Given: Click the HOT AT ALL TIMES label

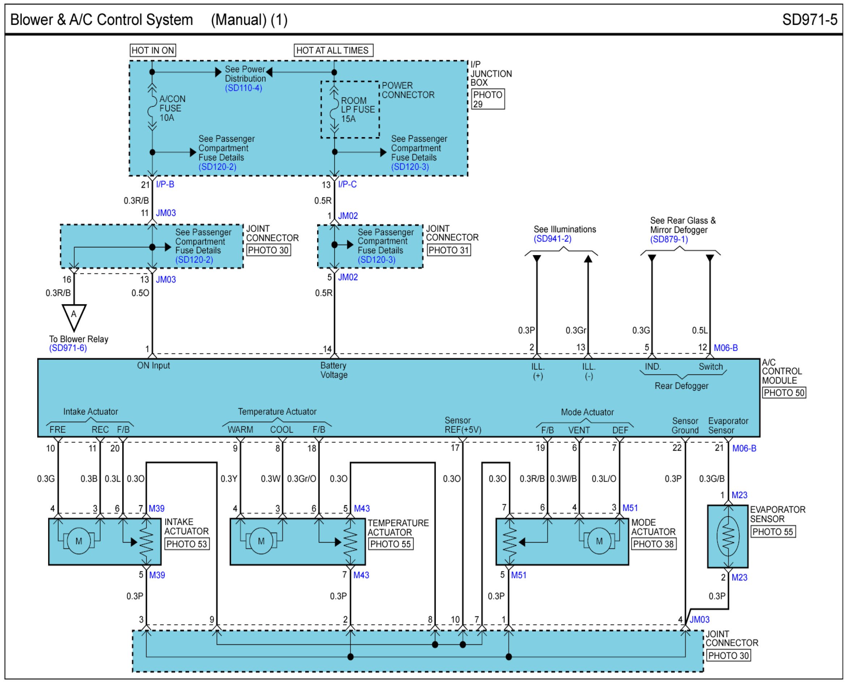Looking at the screenshot, I should click(x=333, y=50).
